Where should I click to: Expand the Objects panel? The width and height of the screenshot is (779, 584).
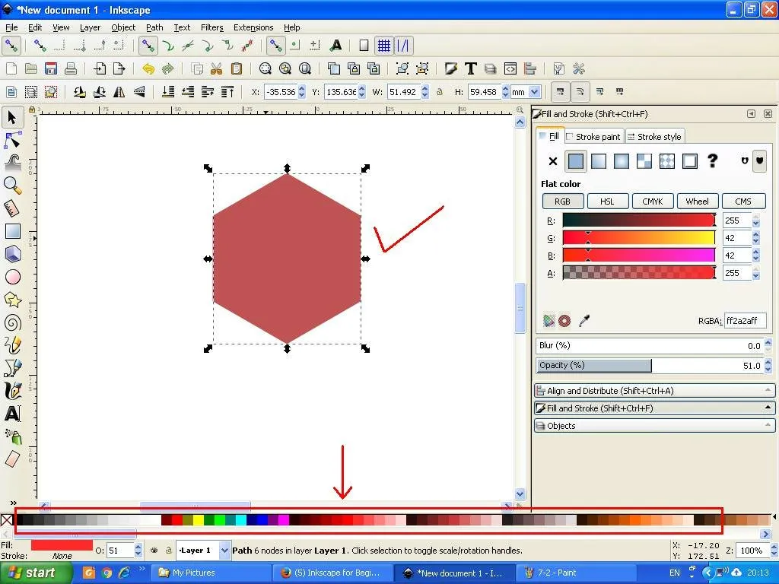click(655, 426)
